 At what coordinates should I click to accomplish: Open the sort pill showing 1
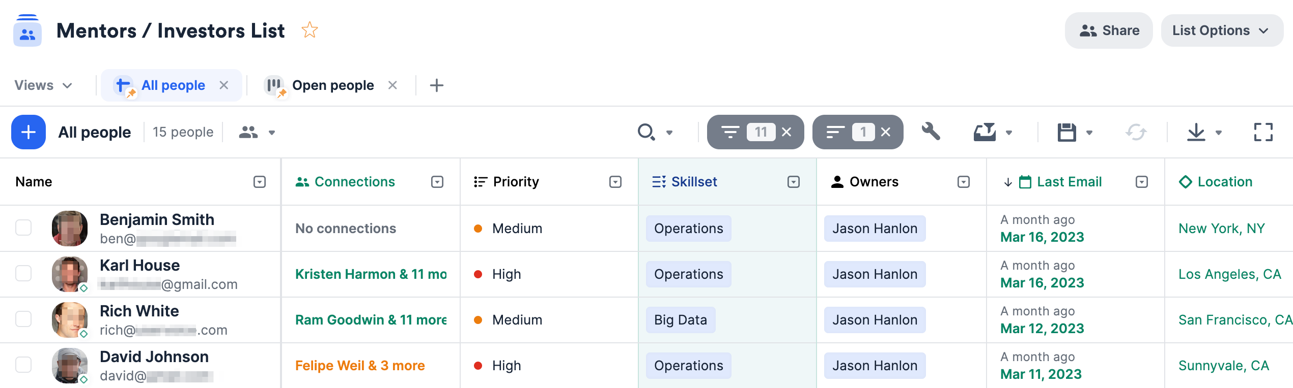coord(850,132)
